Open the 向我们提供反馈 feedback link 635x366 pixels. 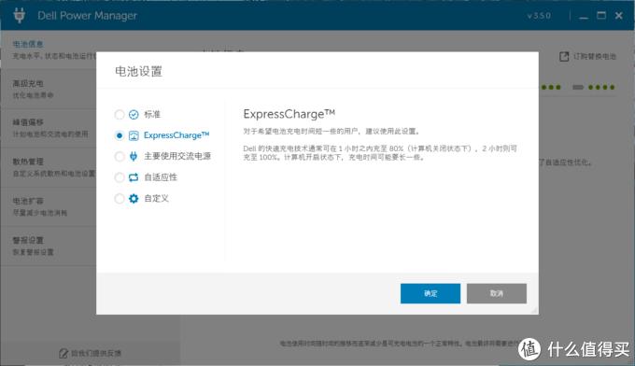pos(91,354)
